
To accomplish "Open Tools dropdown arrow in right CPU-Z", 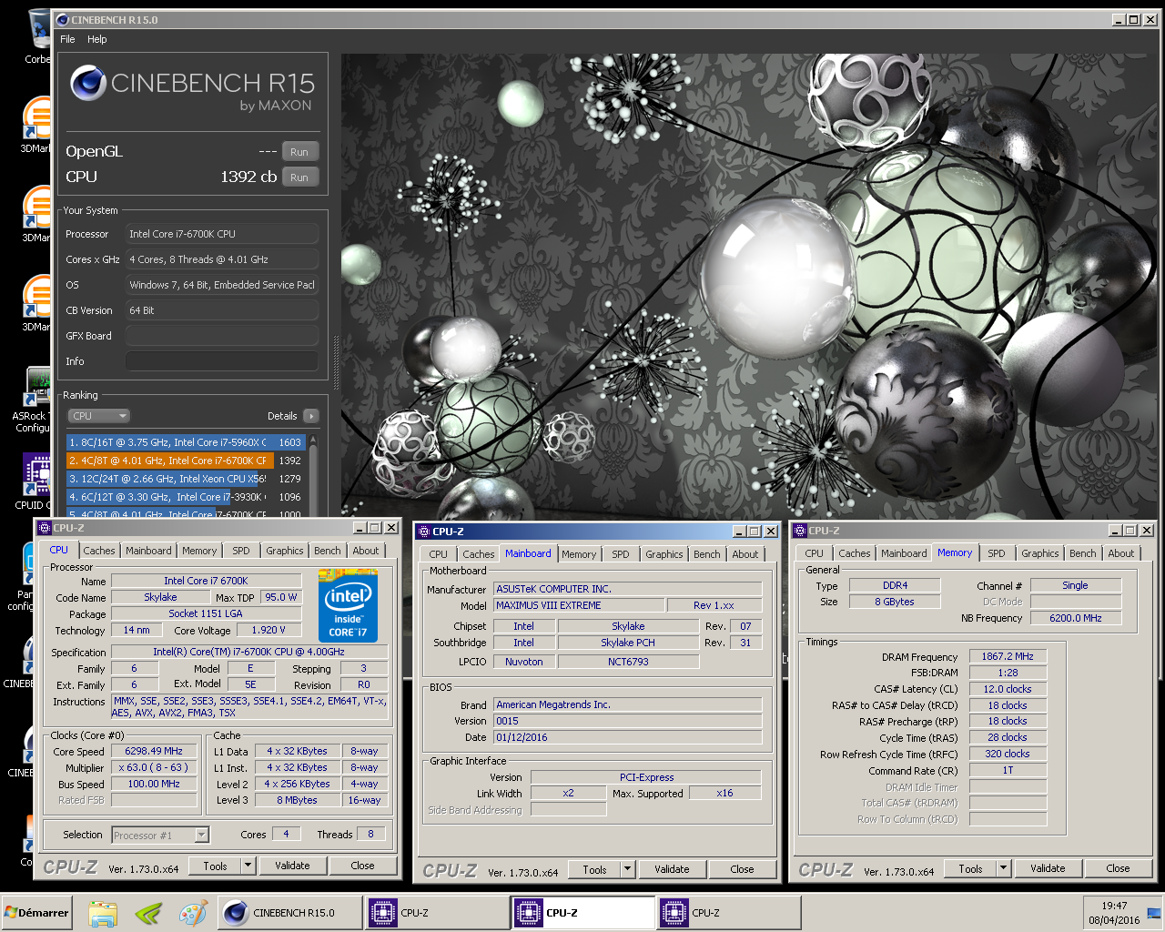I will click(1003, 868).
